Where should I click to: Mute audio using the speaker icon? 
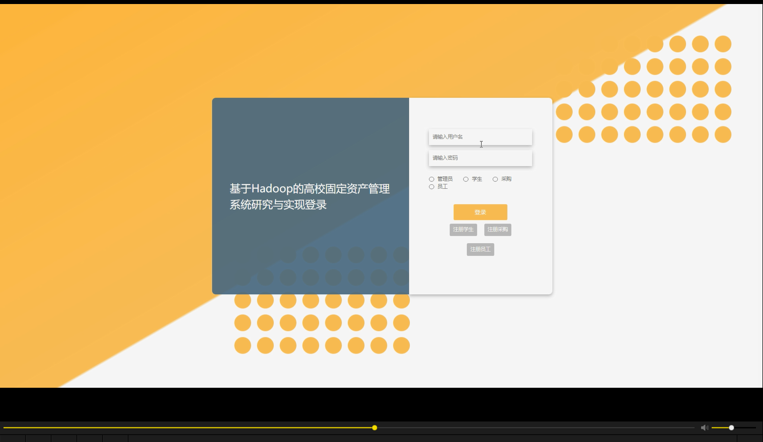tap(704, 427)
